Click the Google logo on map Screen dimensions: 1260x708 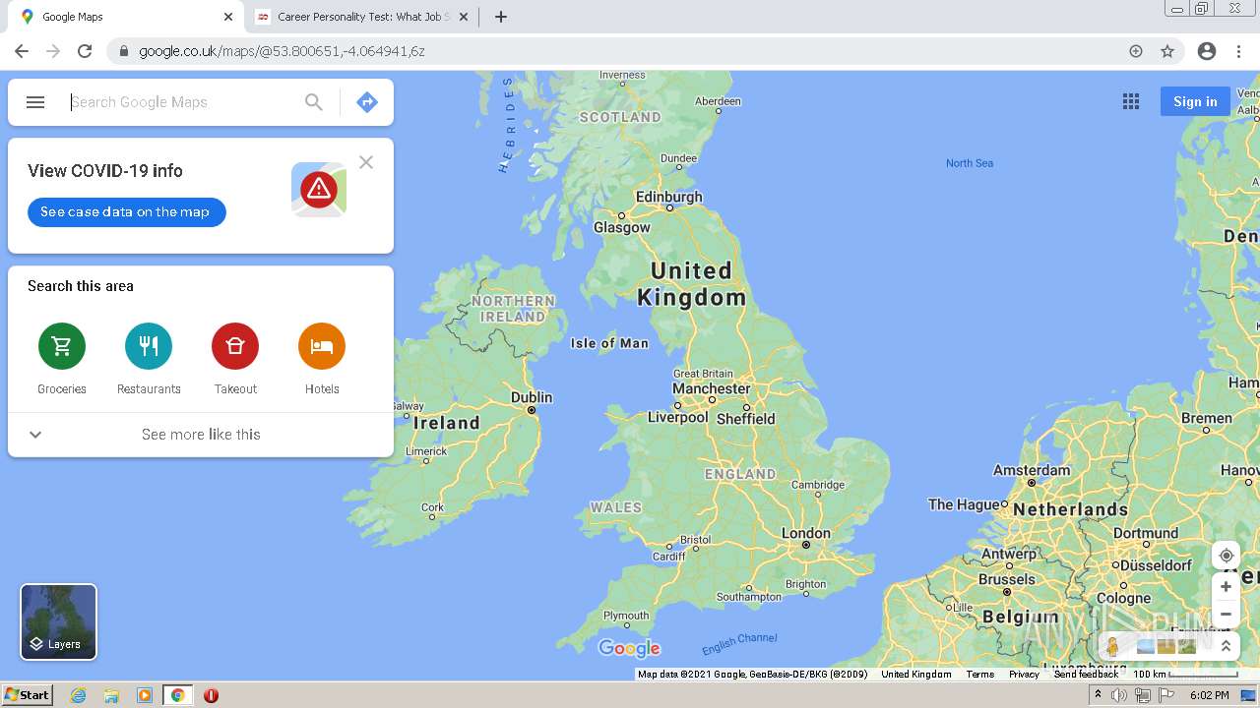pyautogui.click(x=629, y=648)
